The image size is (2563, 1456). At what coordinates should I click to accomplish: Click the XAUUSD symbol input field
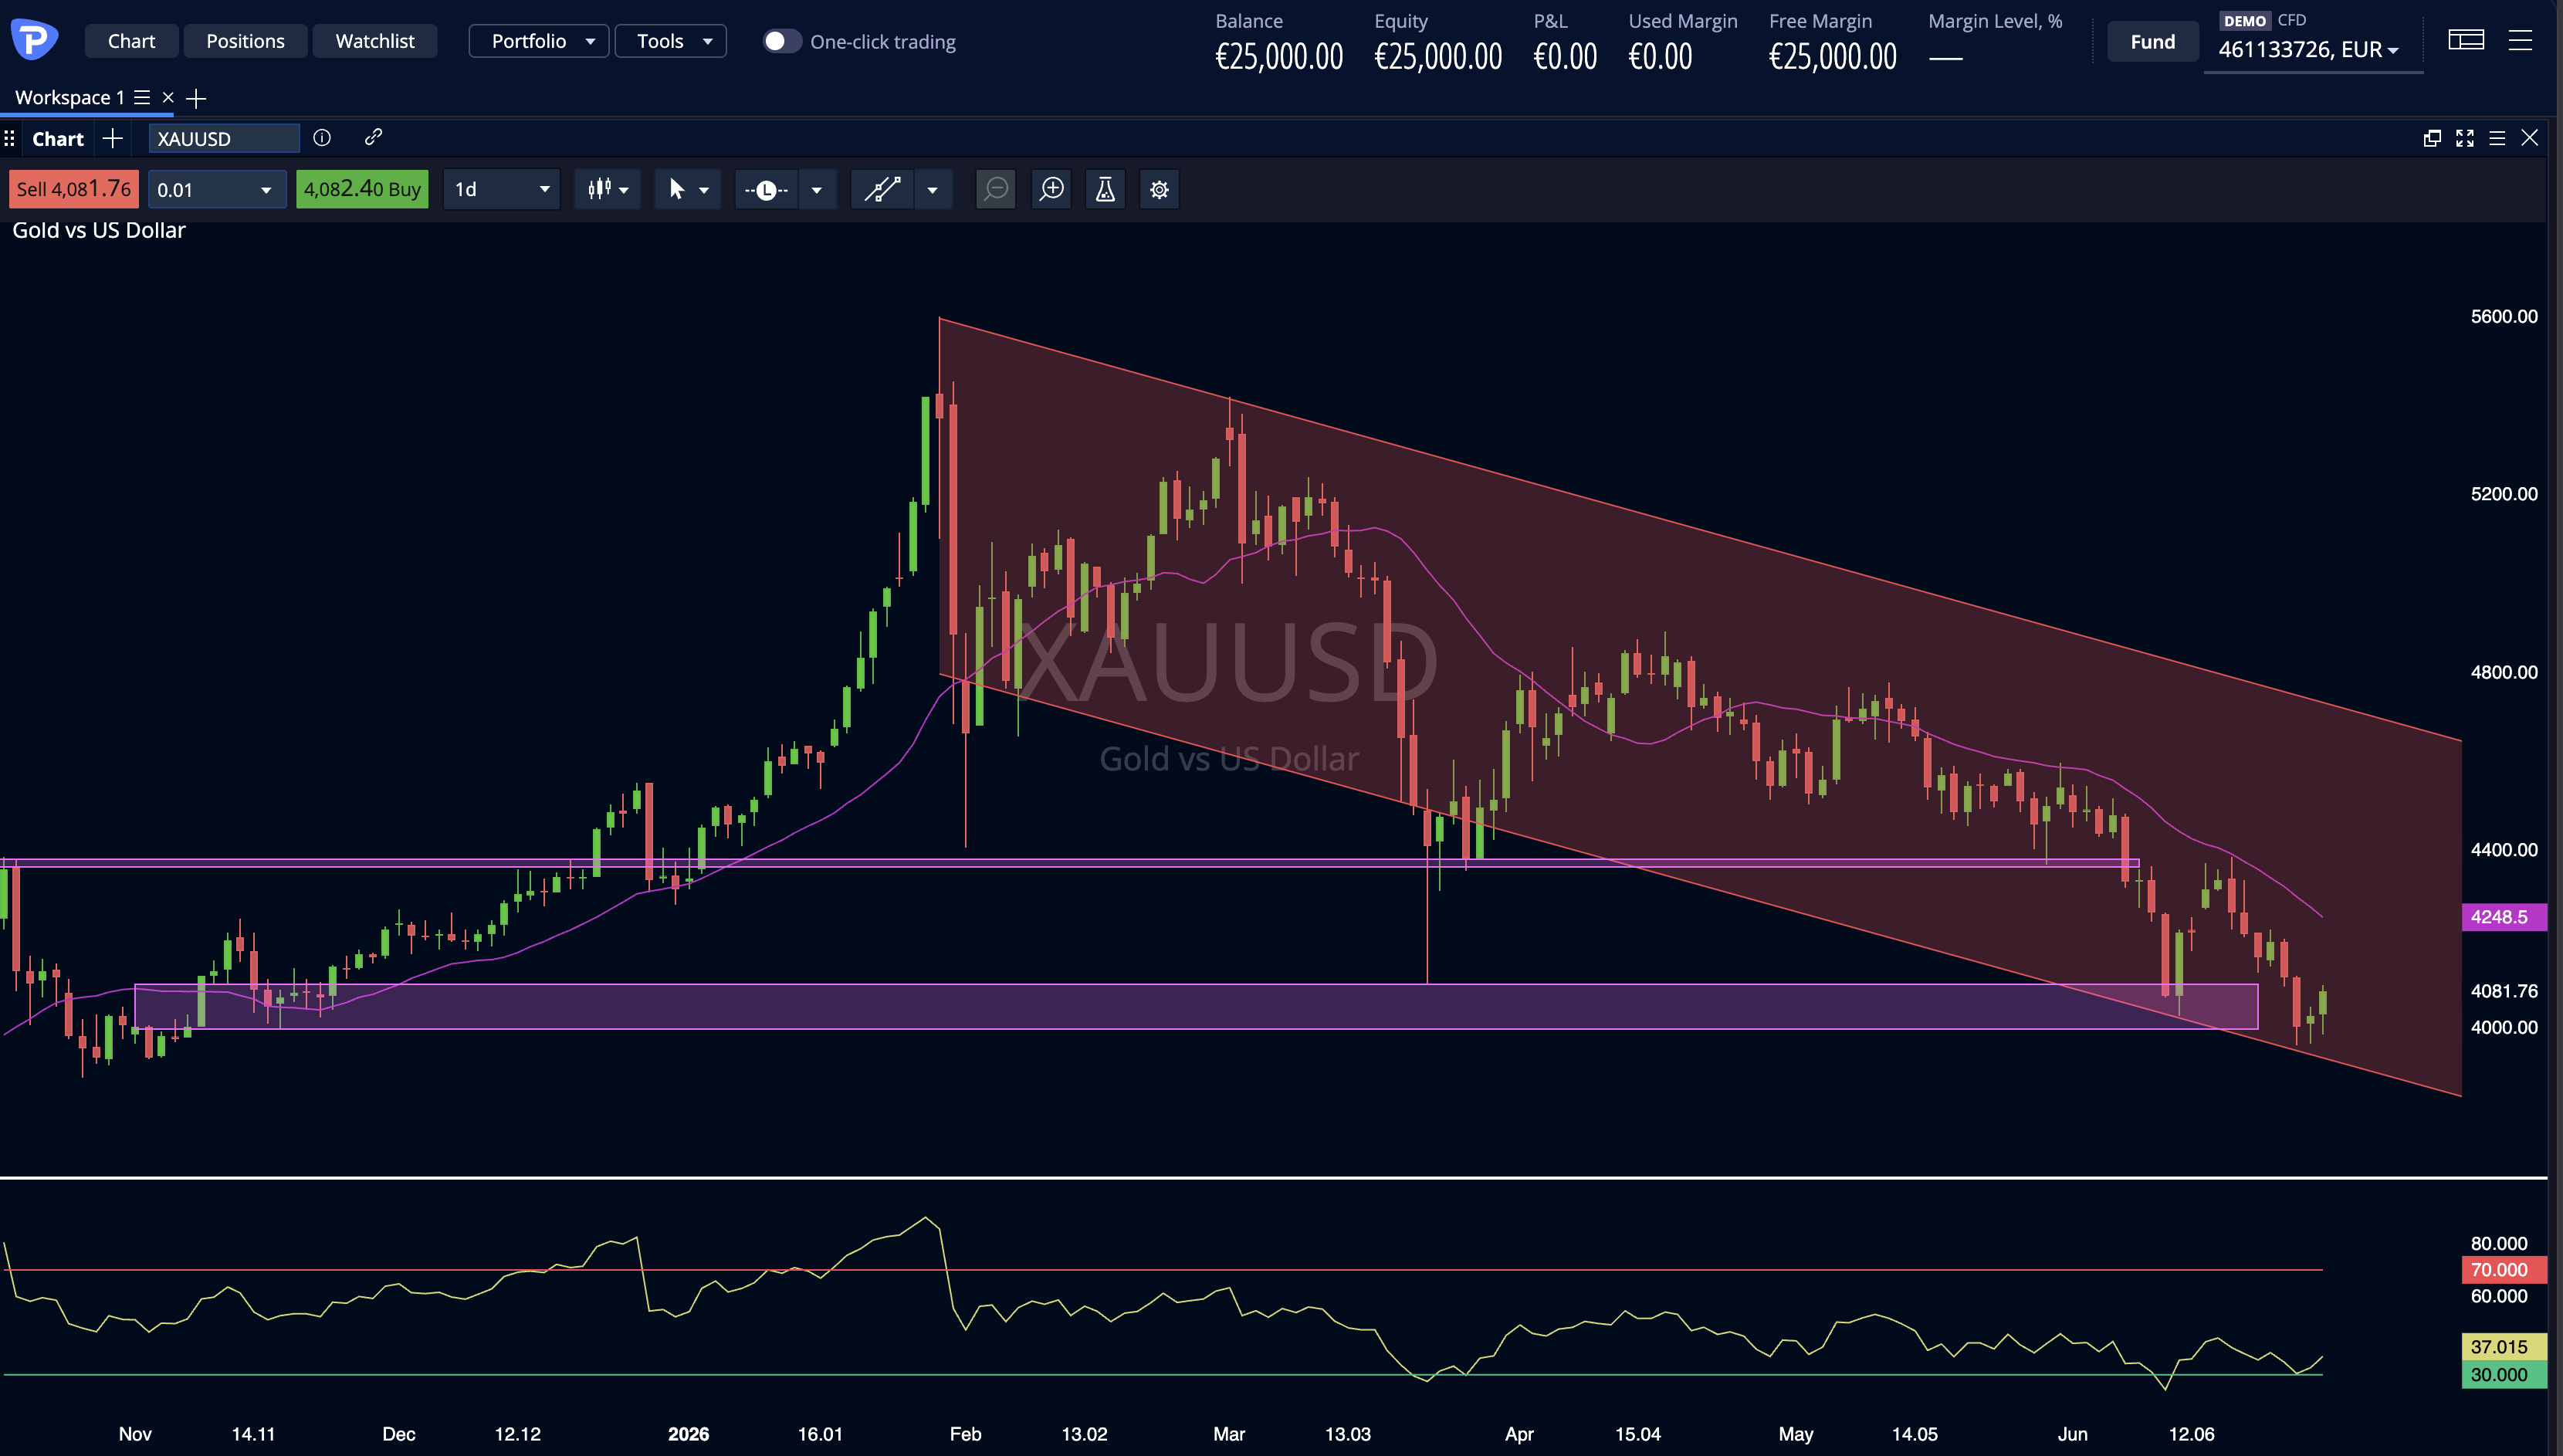point(224,138)
